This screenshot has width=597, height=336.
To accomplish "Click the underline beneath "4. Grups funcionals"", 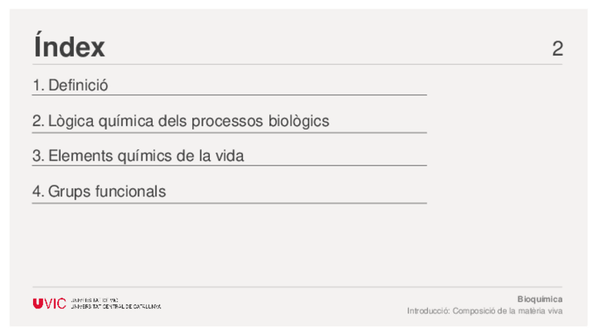I will (229, 203).
